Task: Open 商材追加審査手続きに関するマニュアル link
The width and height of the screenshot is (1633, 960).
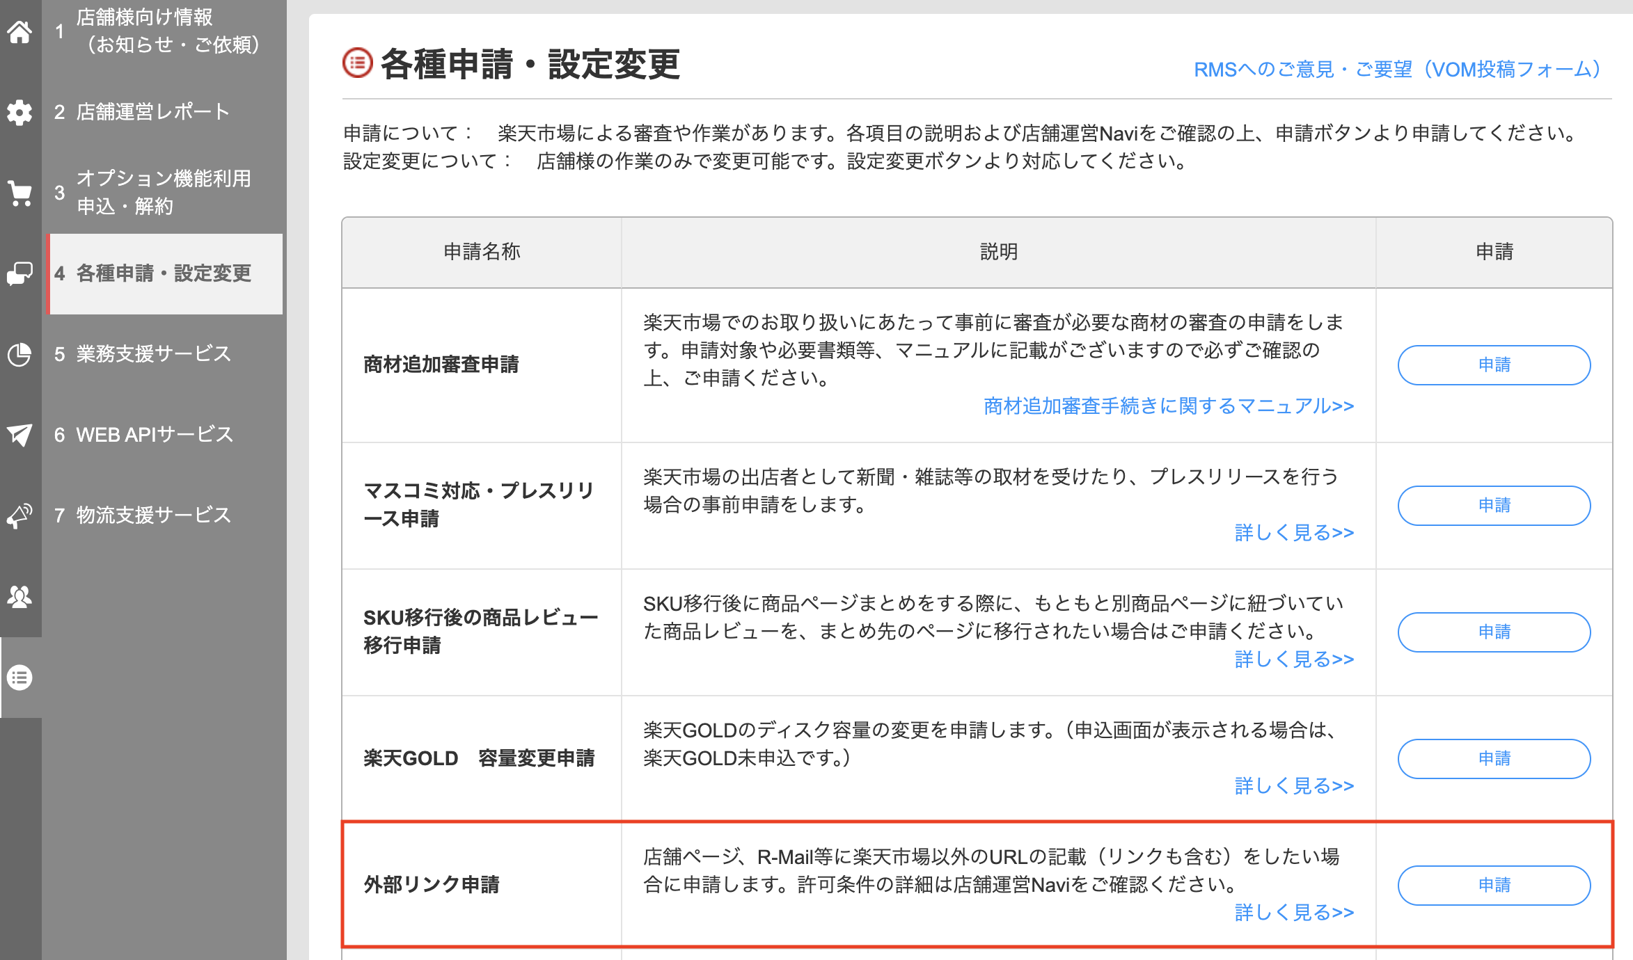Action: click(x=1169, y=406)
